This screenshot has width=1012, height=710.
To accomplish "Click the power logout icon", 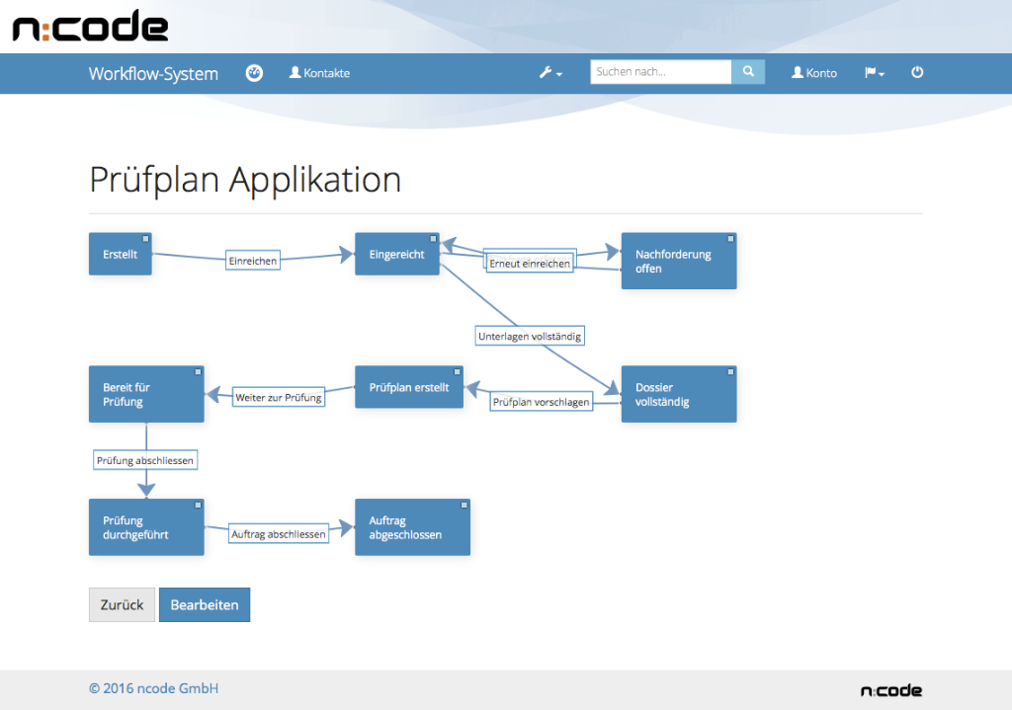I will 917,72.
